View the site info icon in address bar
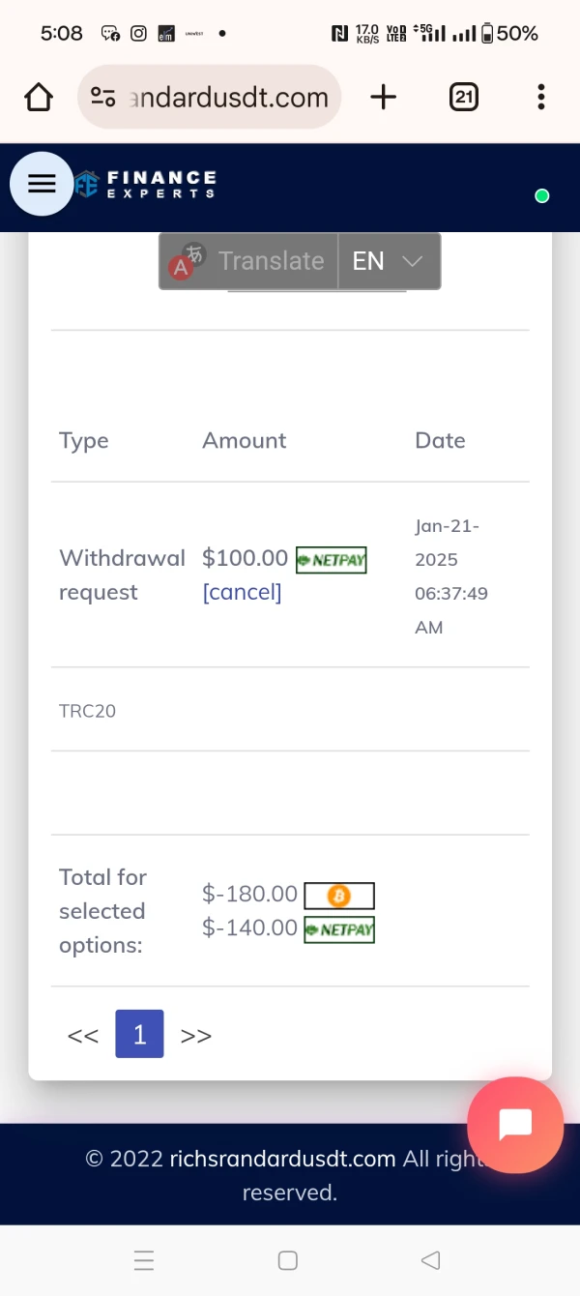Image resolution: width=580 pixels, height=1296 pixels. pos(102,97)
